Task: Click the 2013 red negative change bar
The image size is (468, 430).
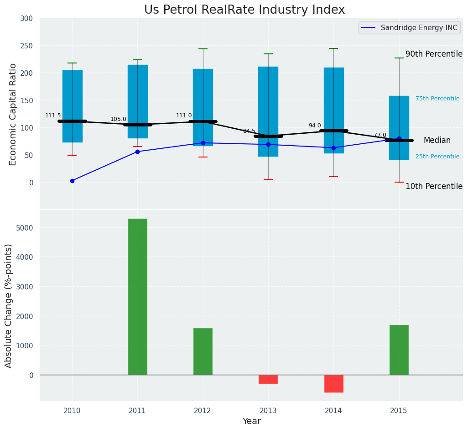Action: (268, 379)
